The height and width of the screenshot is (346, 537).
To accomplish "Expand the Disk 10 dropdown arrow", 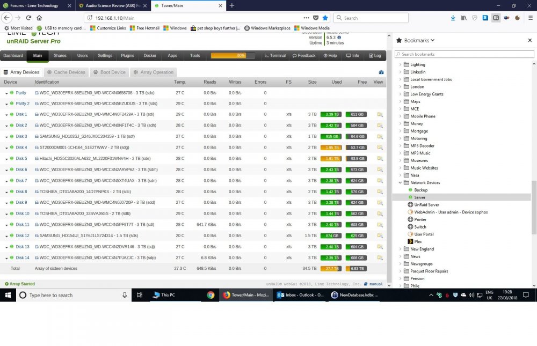I will pyautogui.click(x=6, y=214).
